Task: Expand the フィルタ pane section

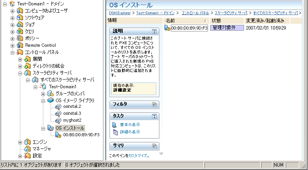Action: pyautogui.click(x=154, y=104)
